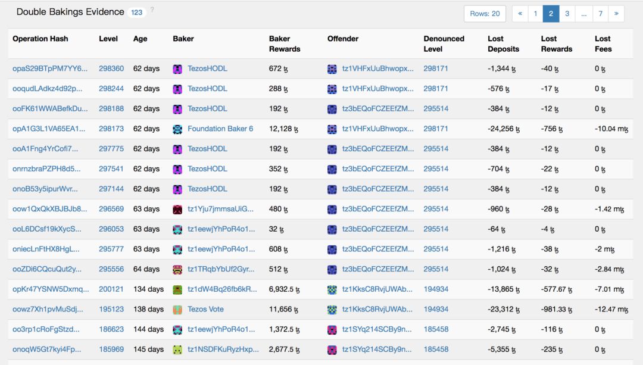The image size is (643, 365).
Task: Click age cell 134 days
Action: click(148, 289)
